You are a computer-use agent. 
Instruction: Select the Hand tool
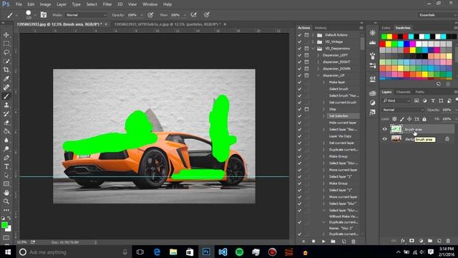click(x=6, y=193)
